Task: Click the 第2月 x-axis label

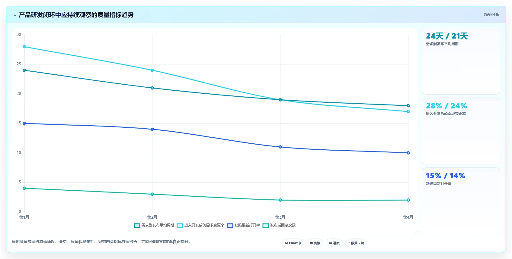Action: click(x=152, y=217)
